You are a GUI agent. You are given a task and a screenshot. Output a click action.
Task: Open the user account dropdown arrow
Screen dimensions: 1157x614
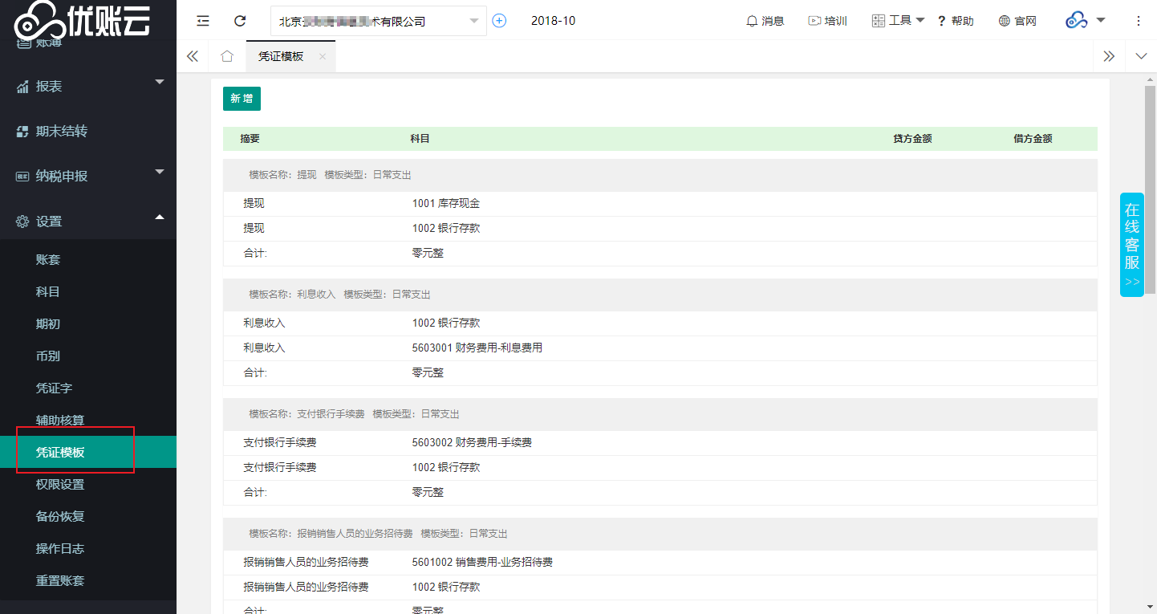1101,20
